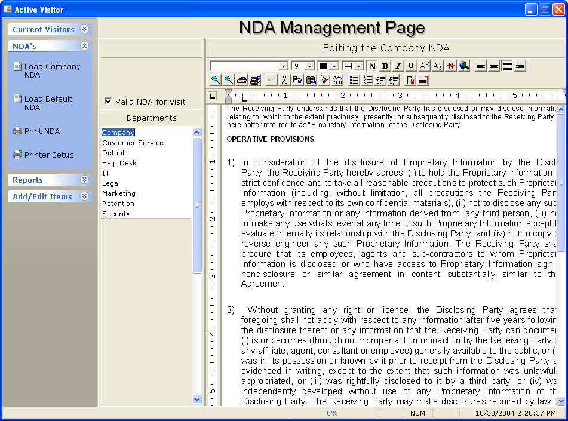Apply bulleted list
Viewport: 568px width, 421px height.
(354, 80)
